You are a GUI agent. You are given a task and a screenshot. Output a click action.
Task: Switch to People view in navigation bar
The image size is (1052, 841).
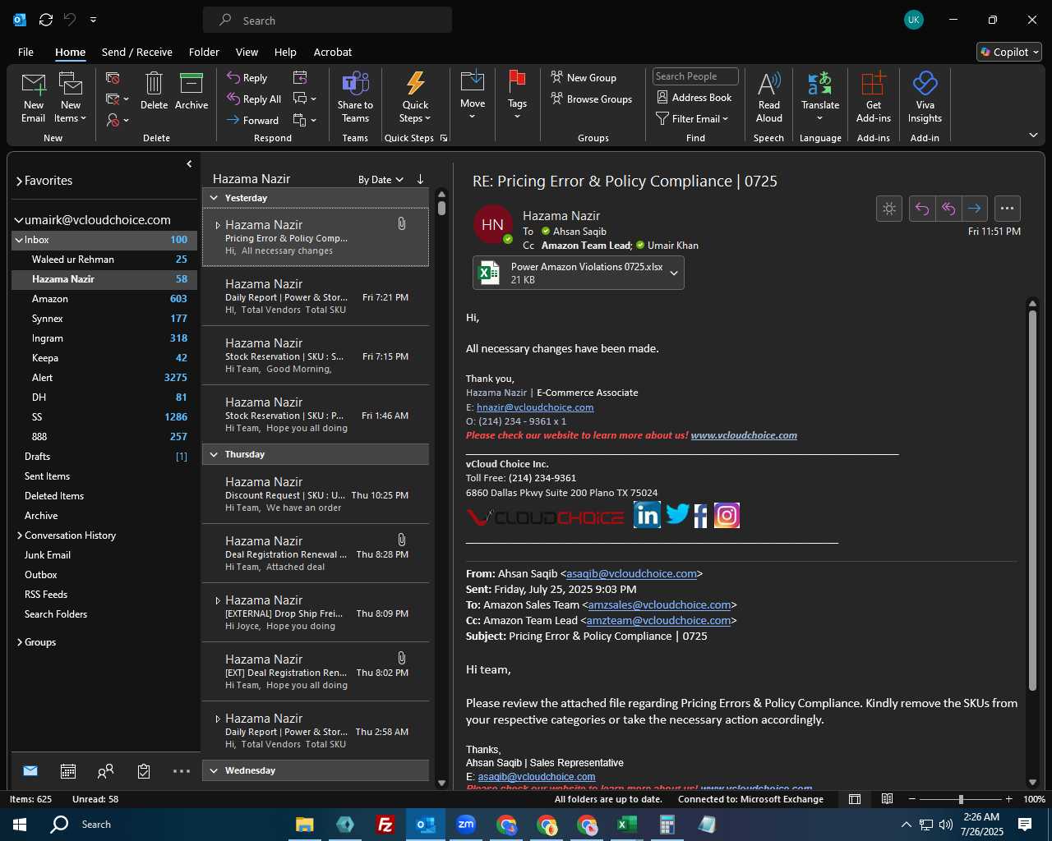coord(106,771)
